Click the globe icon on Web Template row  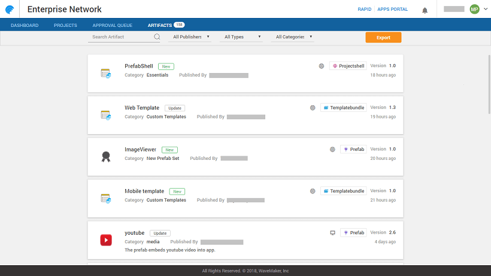tap(313, 108)
